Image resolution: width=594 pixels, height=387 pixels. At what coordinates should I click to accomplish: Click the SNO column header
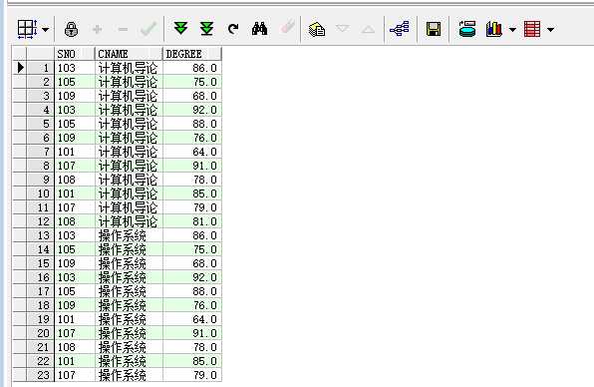(75, 54)
